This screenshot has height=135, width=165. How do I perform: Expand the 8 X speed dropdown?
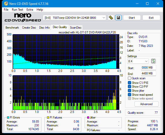coord(138,61)
